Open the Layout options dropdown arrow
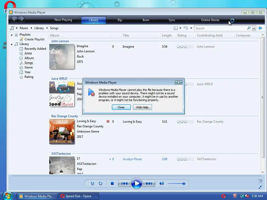This screenshot has height=200, width=267. point(180,28)
